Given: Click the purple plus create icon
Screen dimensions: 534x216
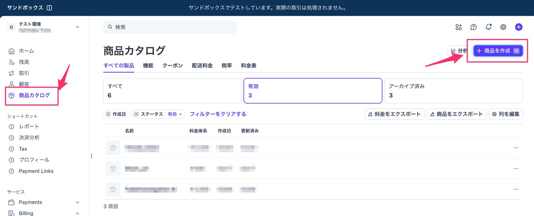Looking at the screenshot, I should (519, 27).
